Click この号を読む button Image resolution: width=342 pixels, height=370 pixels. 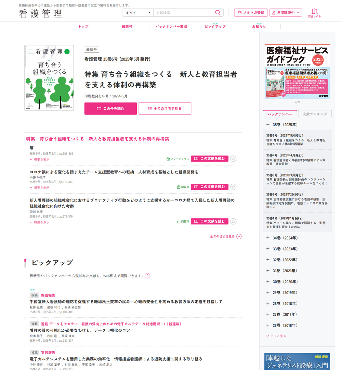tap(110, 109)
